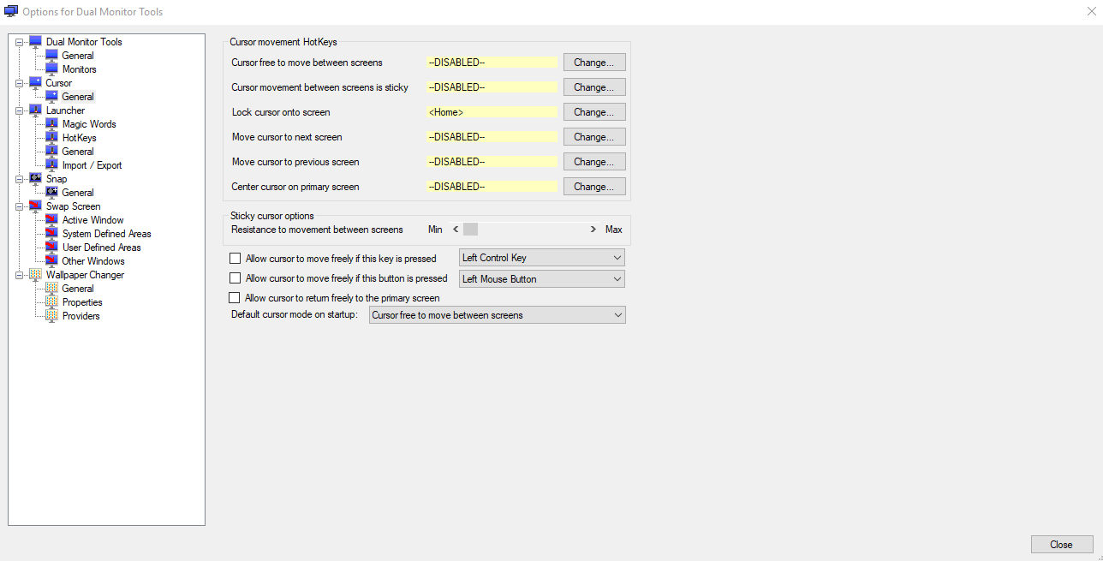The width and height of the screenshot is (1103, 561).
Task: Click the Magic Words icon
Action: click(x=51, y=124)
